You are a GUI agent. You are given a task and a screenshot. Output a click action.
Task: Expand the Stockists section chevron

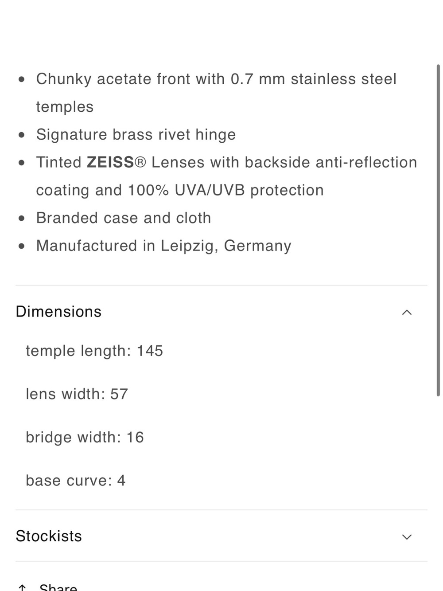coord(407,537)
